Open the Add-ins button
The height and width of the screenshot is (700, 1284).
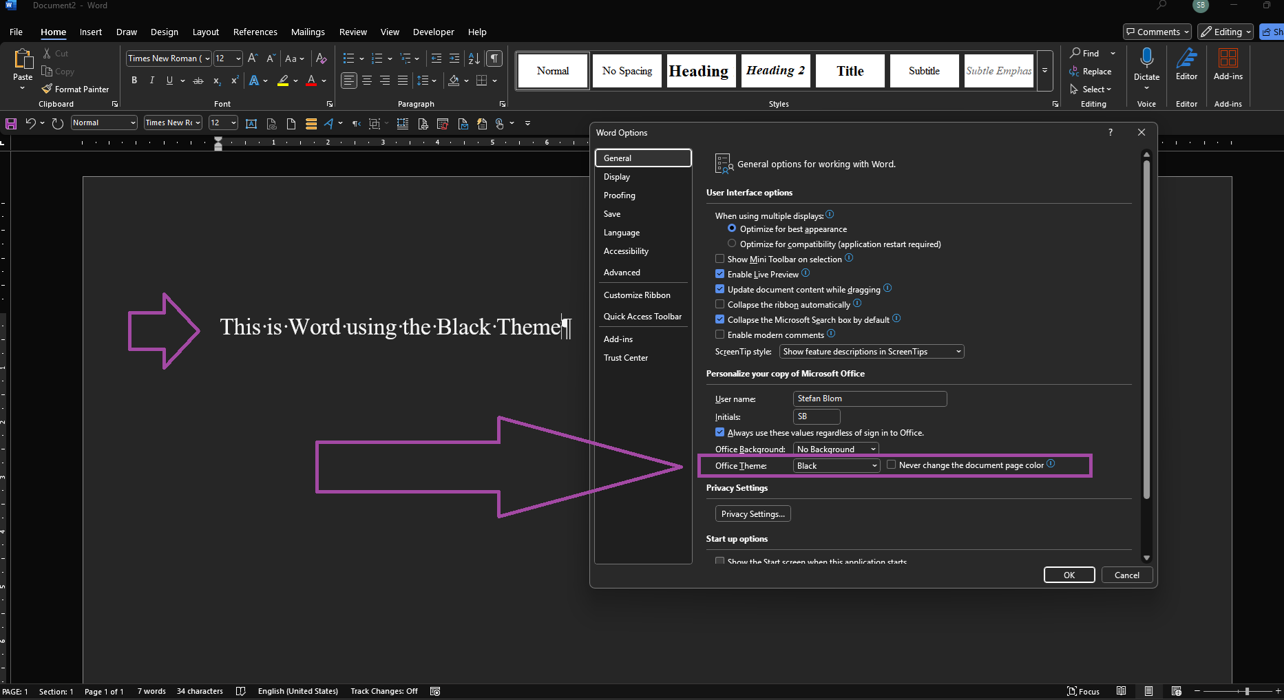[x=1228, y=64]
